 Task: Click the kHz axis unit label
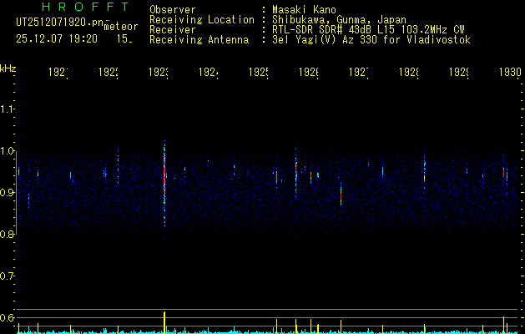8,68
